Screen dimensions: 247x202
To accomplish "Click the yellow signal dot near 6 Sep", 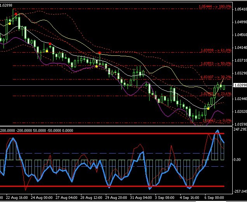I will coord(208,109).
